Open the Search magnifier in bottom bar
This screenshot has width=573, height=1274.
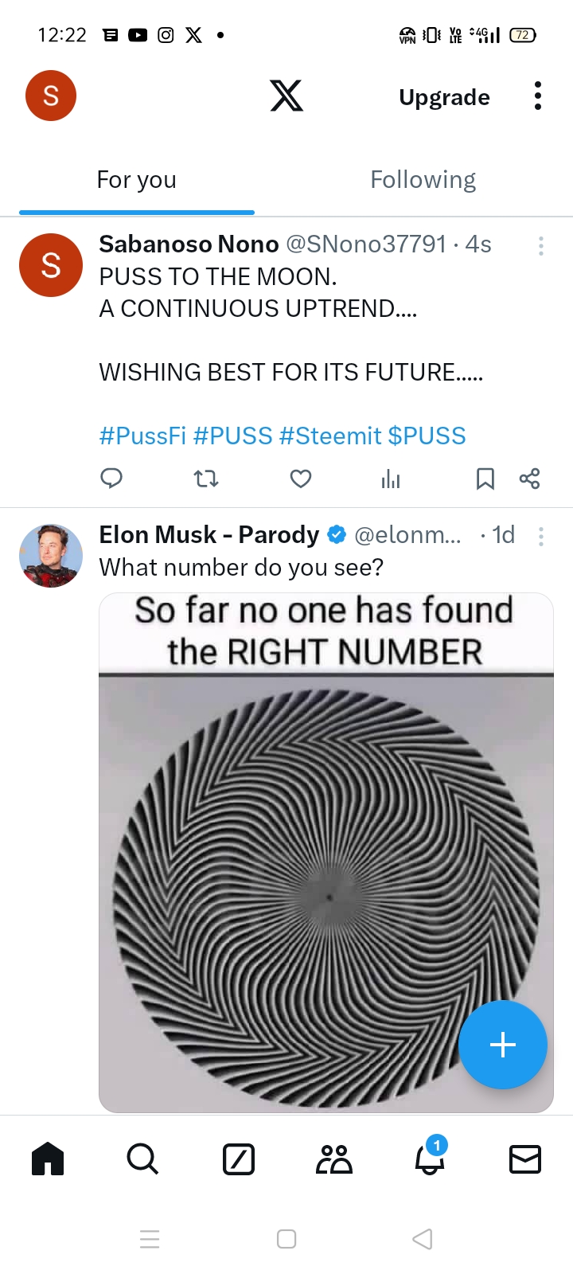(x=142, y=1159)
